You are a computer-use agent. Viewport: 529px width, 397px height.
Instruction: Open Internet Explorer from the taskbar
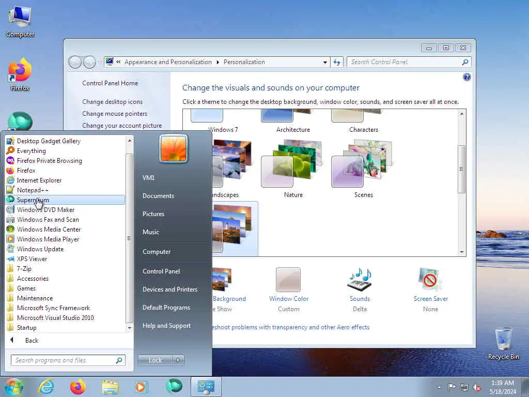tap(46, 387)
